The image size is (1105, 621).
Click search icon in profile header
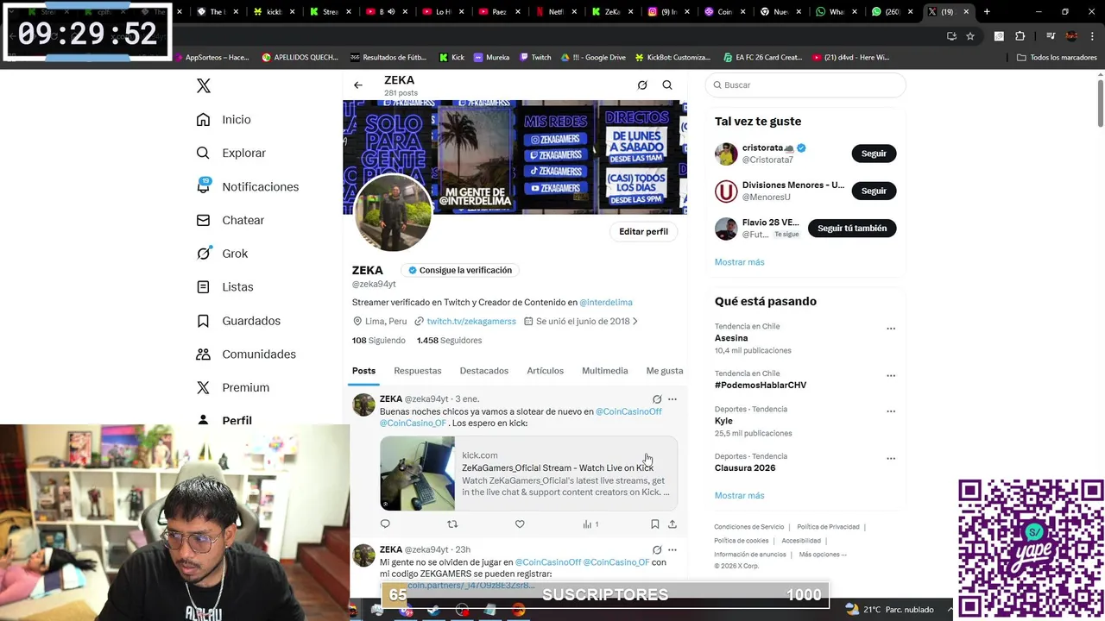pyautogui.click(x=667, y=85)
